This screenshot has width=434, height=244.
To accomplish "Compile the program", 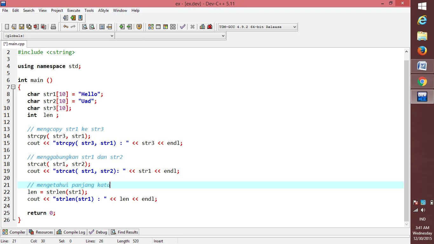I will coord(151,27).
